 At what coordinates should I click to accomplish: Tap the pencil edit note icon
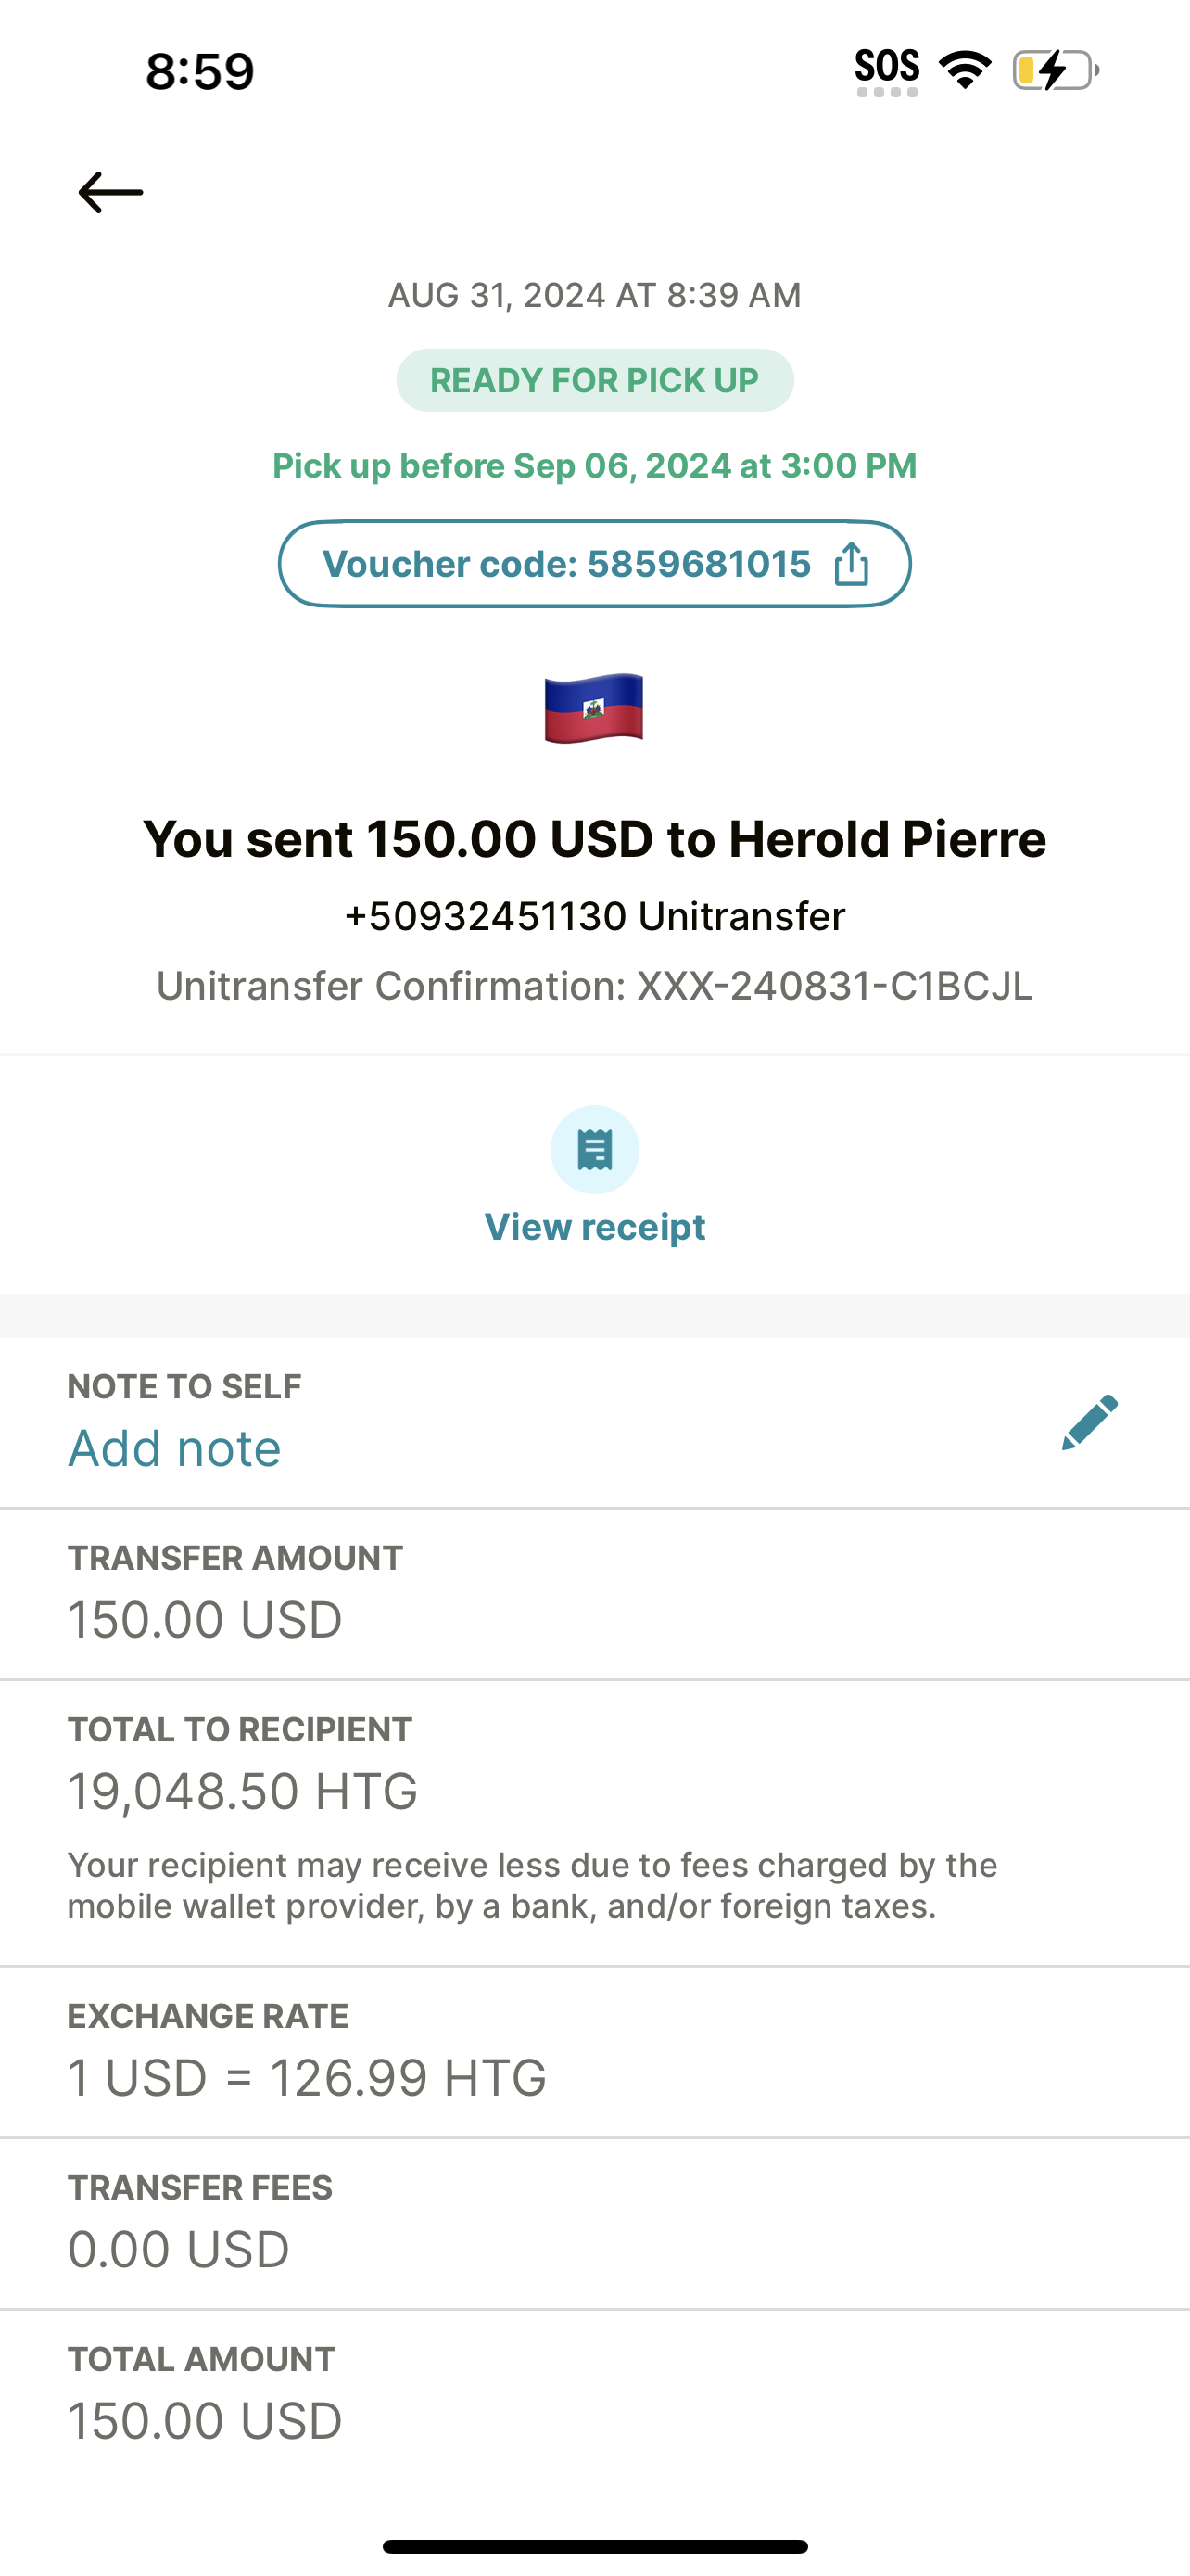(x=1089, y=1421)
